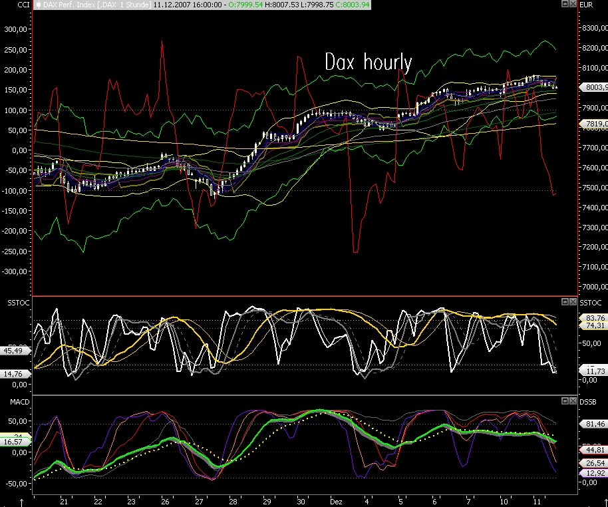608x507 pixels.
Task: Click the CCI axis label
Action: [x=24, y=5]
